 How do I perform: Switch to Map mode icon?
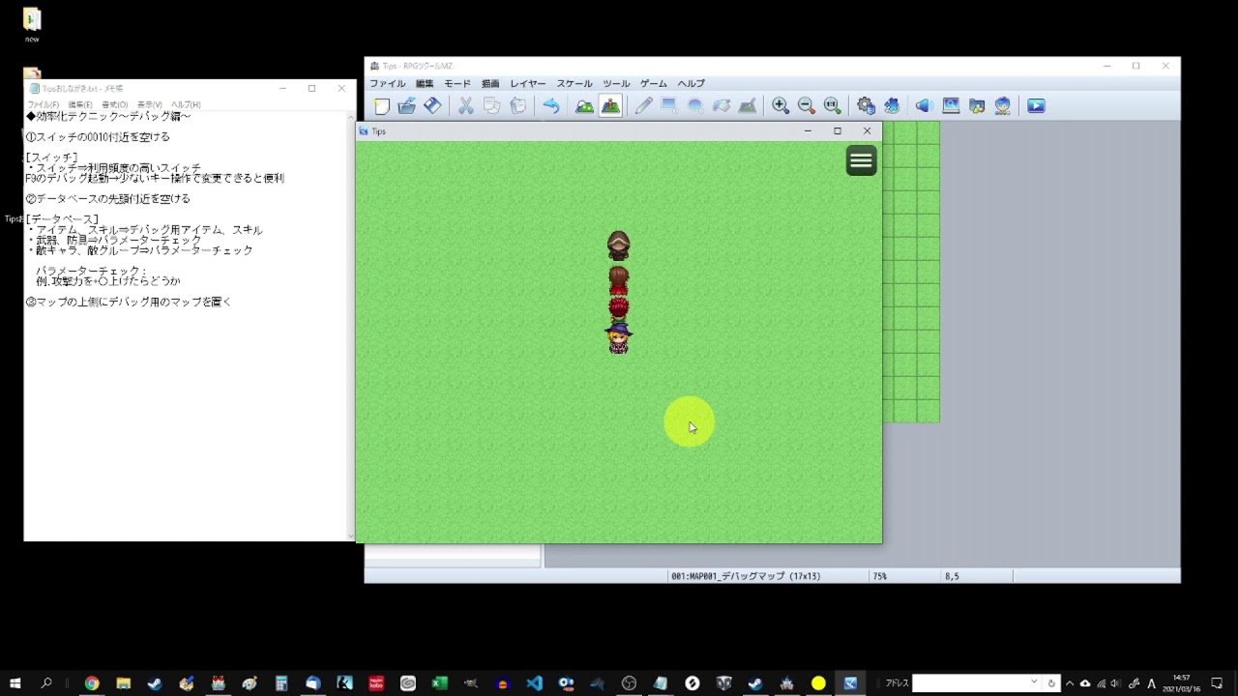(x=584, y=106)
